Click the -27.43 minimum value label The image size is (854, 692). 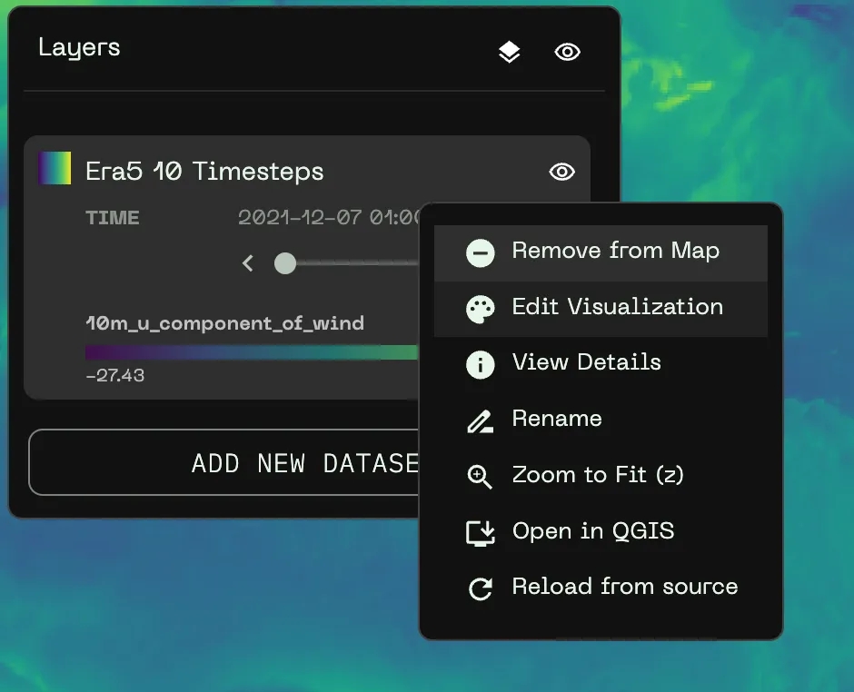[x=114, y=375]
